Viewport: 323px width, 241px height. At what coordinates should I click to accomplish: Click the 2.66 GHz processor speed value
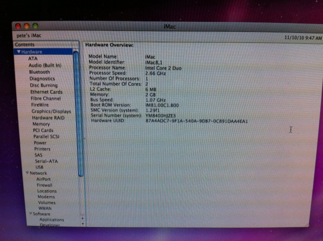(155, 74)
